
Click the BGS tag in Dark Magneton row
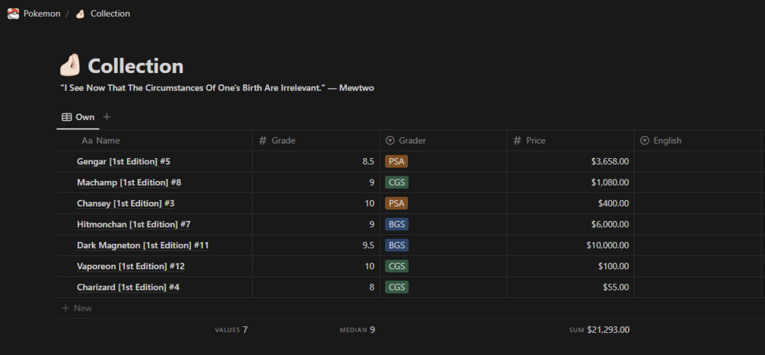(x=397, y=245)
